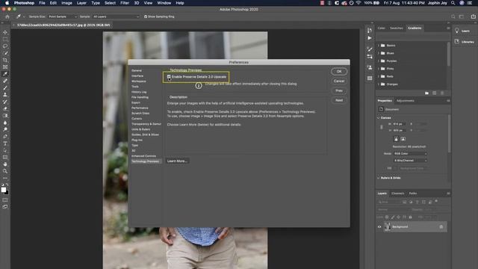
Task: Enable Preserve Details 2.0 Upscale checkbox
Action: click(169, 77)
